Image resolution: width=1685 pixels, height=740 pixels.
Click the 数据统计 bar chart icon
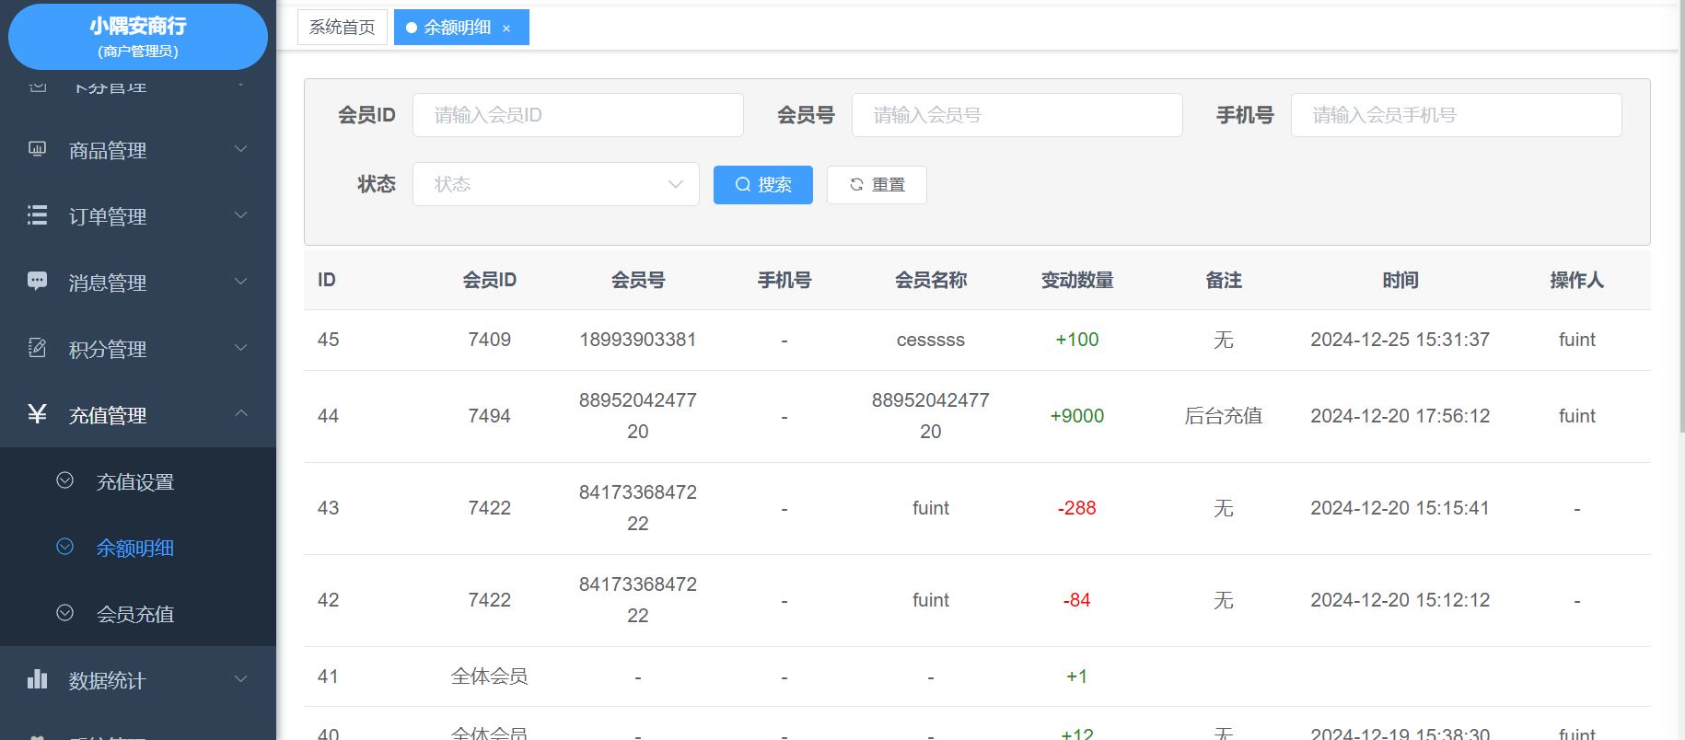(37, 679)
